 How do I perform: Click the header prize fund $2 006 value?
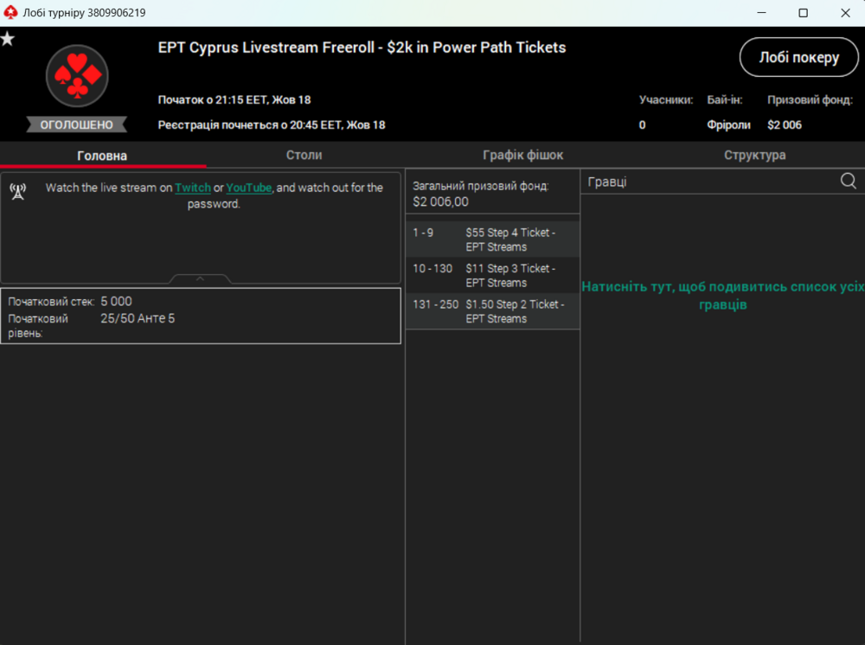785,125
